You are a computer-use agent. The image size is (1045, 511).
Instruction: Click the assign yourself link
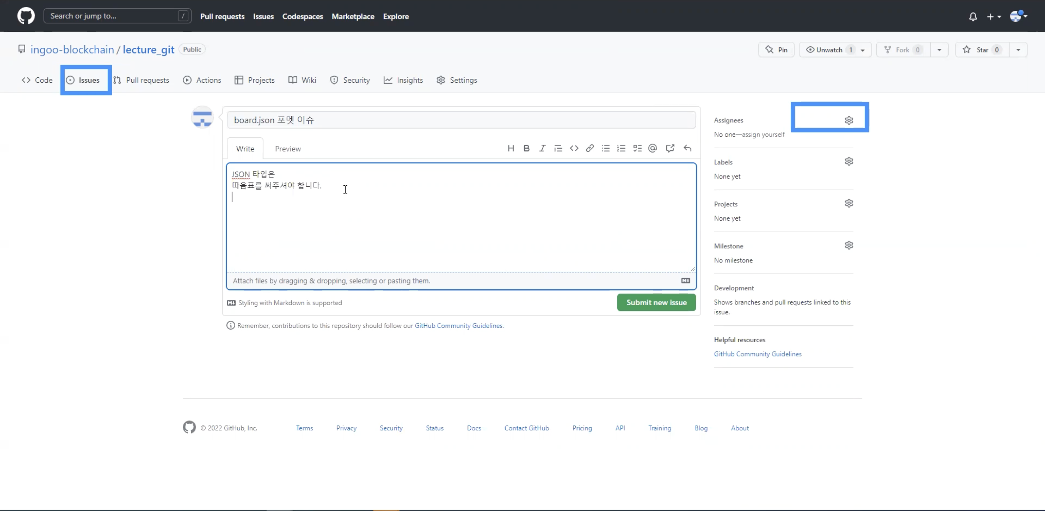click(763, 134)
